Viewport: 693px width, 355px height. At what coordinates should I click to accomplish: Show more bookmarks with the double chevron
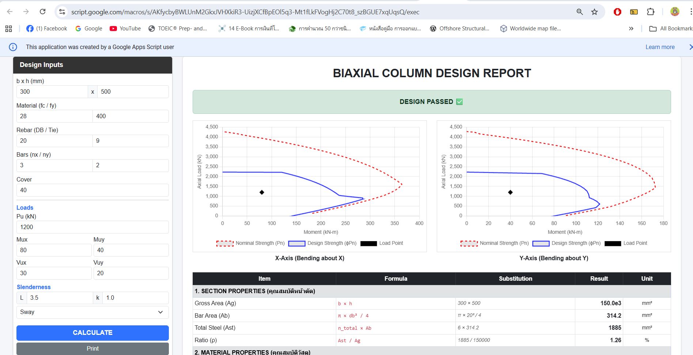(x=631, y=29)
